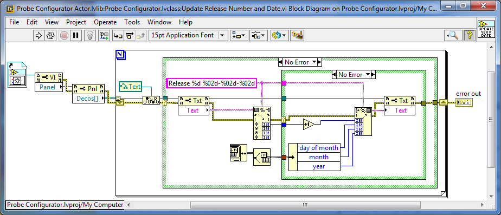Click the 'error out' label
The width and height of the screenshot is (501, 215).
[468, 94]
